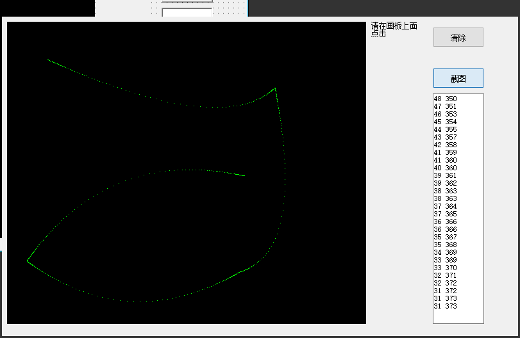The height and width of the screenshot is (338, 520).
Task: Select list row "45 354"
Action: [x=458, y=122]
